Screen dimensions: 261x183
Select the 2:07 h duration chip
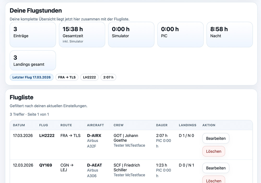tap(108, 77)
